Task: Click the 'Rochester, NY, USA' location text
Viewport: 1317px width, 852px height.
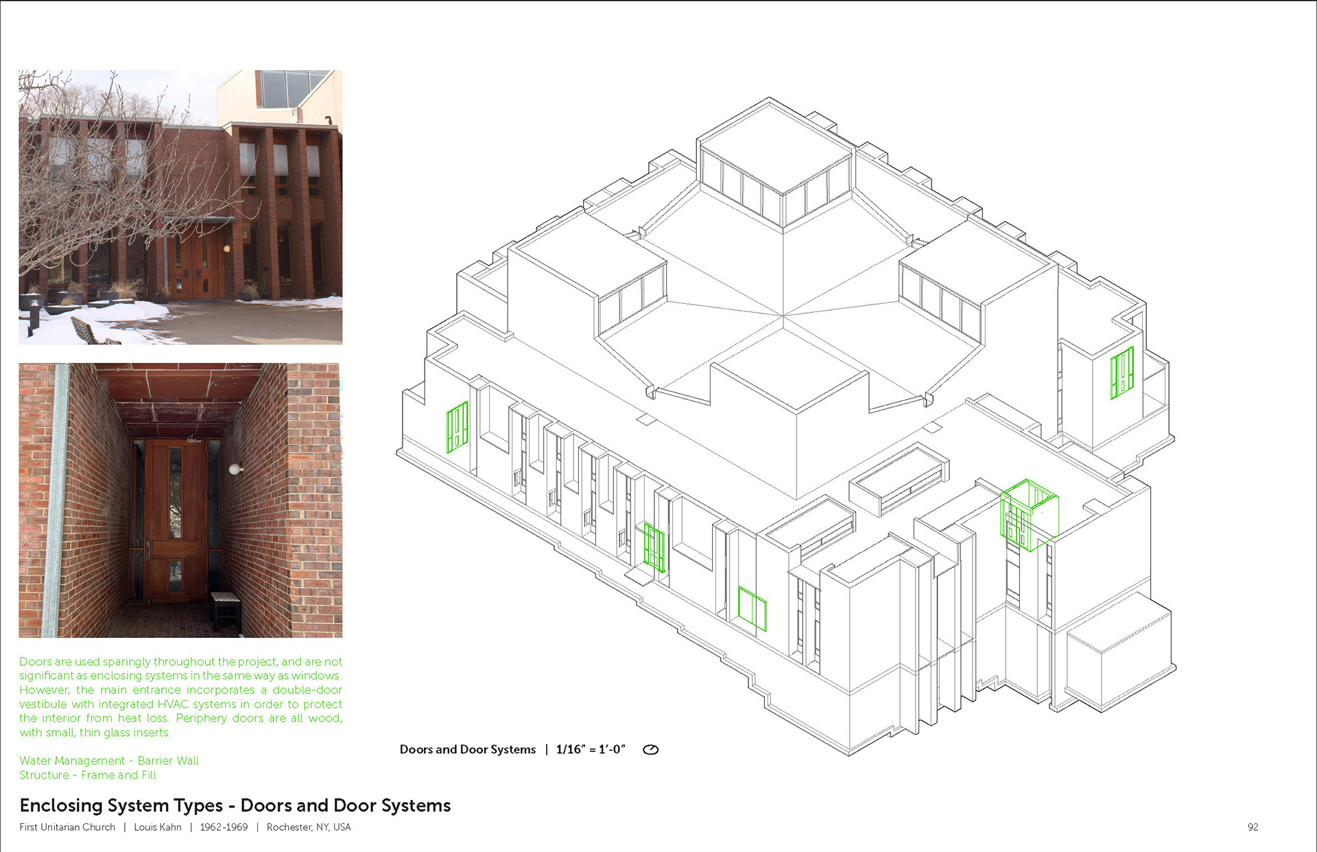Action: 309,827
